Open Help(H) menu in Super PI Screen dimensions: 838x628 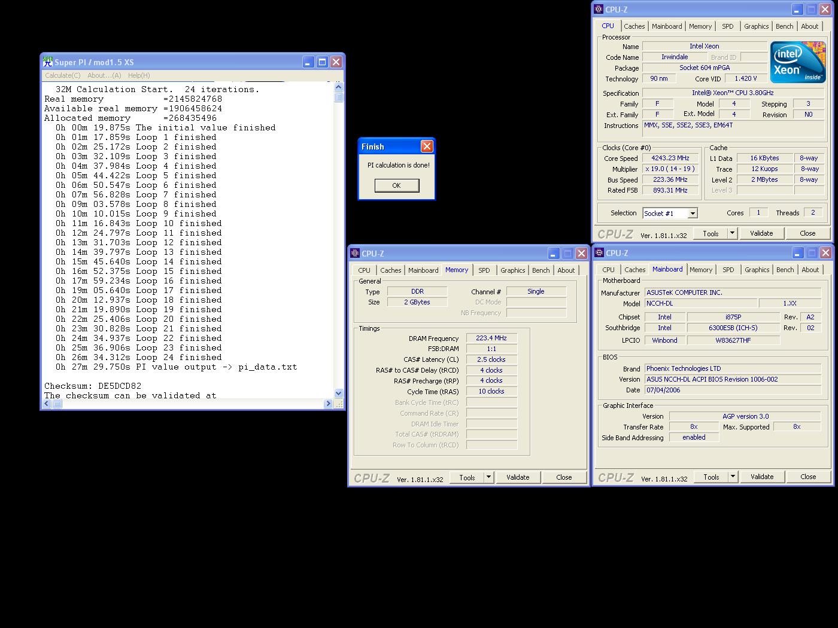(x=139, y=75)
